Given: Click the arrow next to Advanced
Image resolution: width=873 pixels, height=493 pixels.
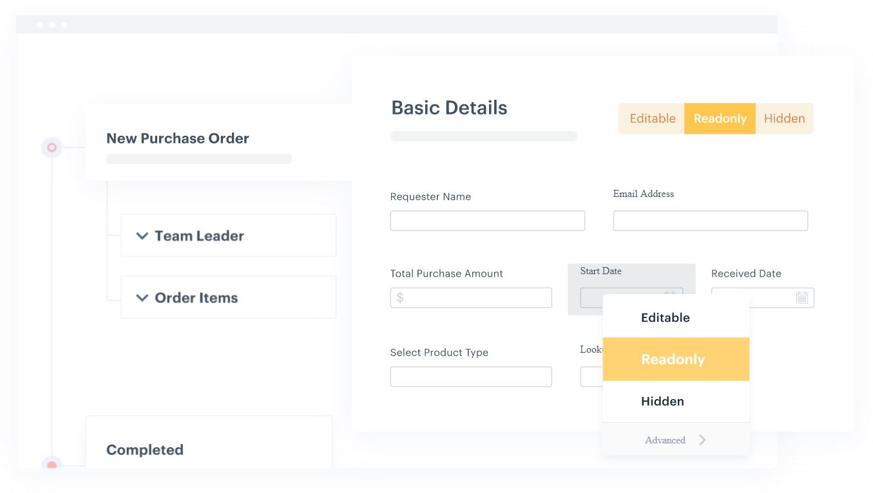Looking at the screenshot, I should pos(702,440).
